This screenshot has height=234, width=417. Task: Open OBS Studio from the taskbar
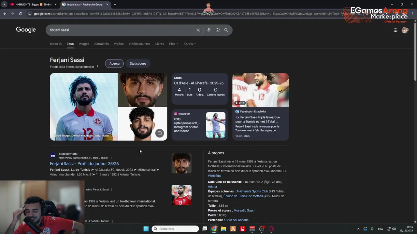(x=262, y=229)
